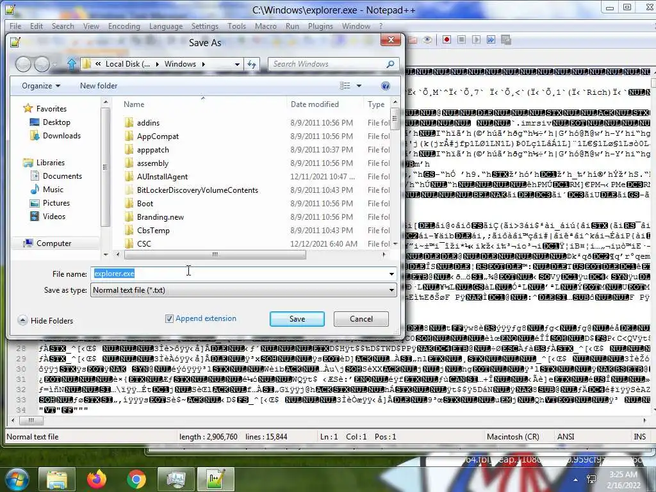This screenshot has height=492, width=656.
Task: Click the magnifier in Search Windows box
Action: click(x=390, y=64)
